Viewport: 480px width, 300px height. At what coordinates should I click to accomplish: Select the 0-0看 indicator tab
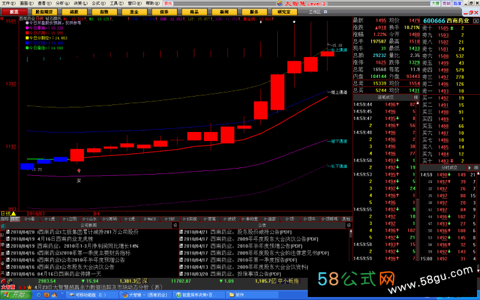[29, 219]
